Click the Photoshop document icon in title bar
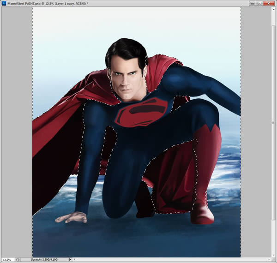This screenshot has width=277, height=263. click(4, 3)
